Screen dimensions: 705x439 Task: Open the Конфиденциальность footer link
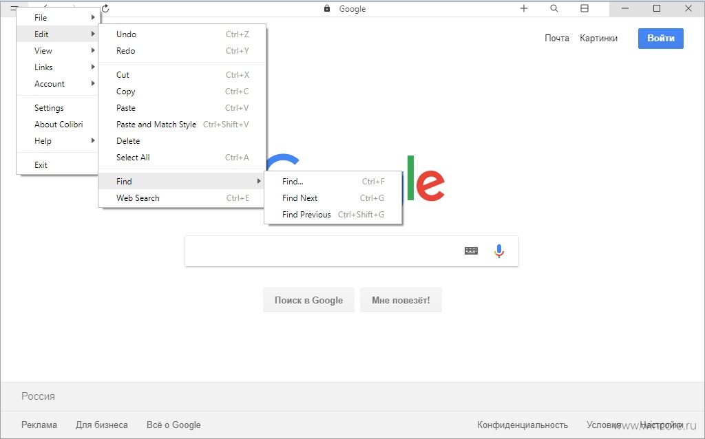[x=523, y=425]
